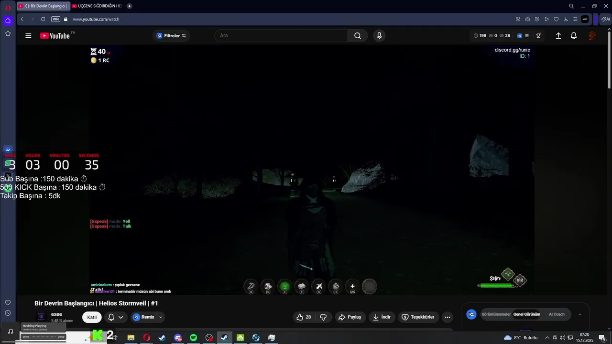The width and height of the screenshot is (612, 344).
Task: Open sidebar history clock icon
Action: [x=8, y=313]
